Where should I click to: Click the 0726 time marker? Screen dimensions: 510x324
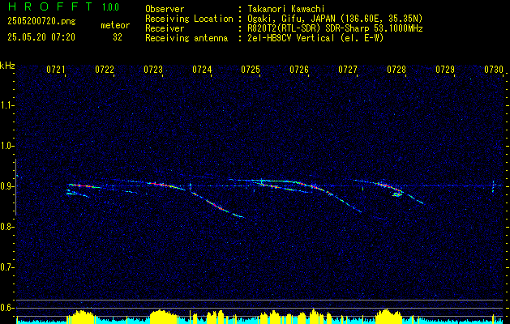[299, 69]
